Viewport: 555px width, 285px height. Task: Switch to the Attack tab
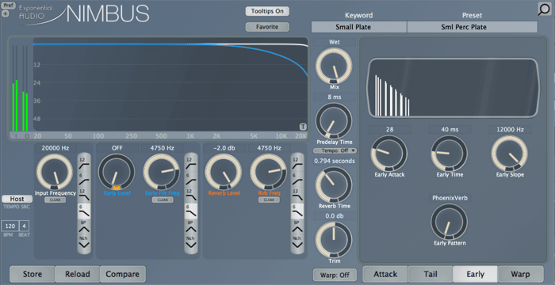tap(385, 274)
